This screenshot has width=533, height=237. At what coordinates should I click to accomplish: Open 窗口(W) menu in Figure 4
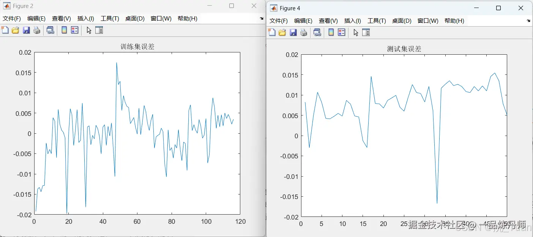click(428, 21)
